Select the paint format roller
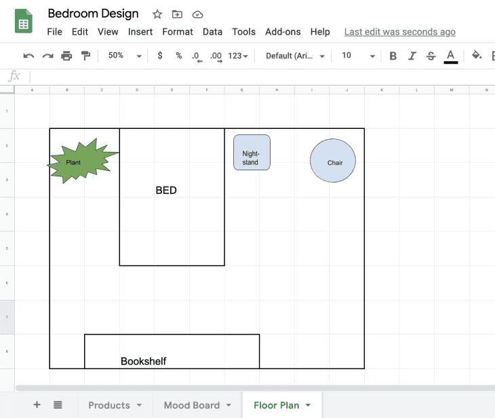This screenshot has height=418, width=495. [x=85, y=56]
